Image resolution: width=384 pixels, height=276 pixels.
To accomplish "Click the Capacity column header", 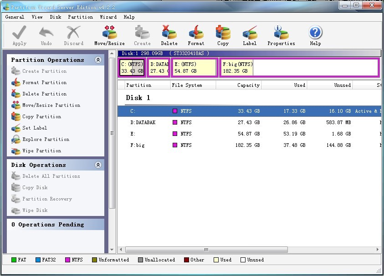I will 239,85.
